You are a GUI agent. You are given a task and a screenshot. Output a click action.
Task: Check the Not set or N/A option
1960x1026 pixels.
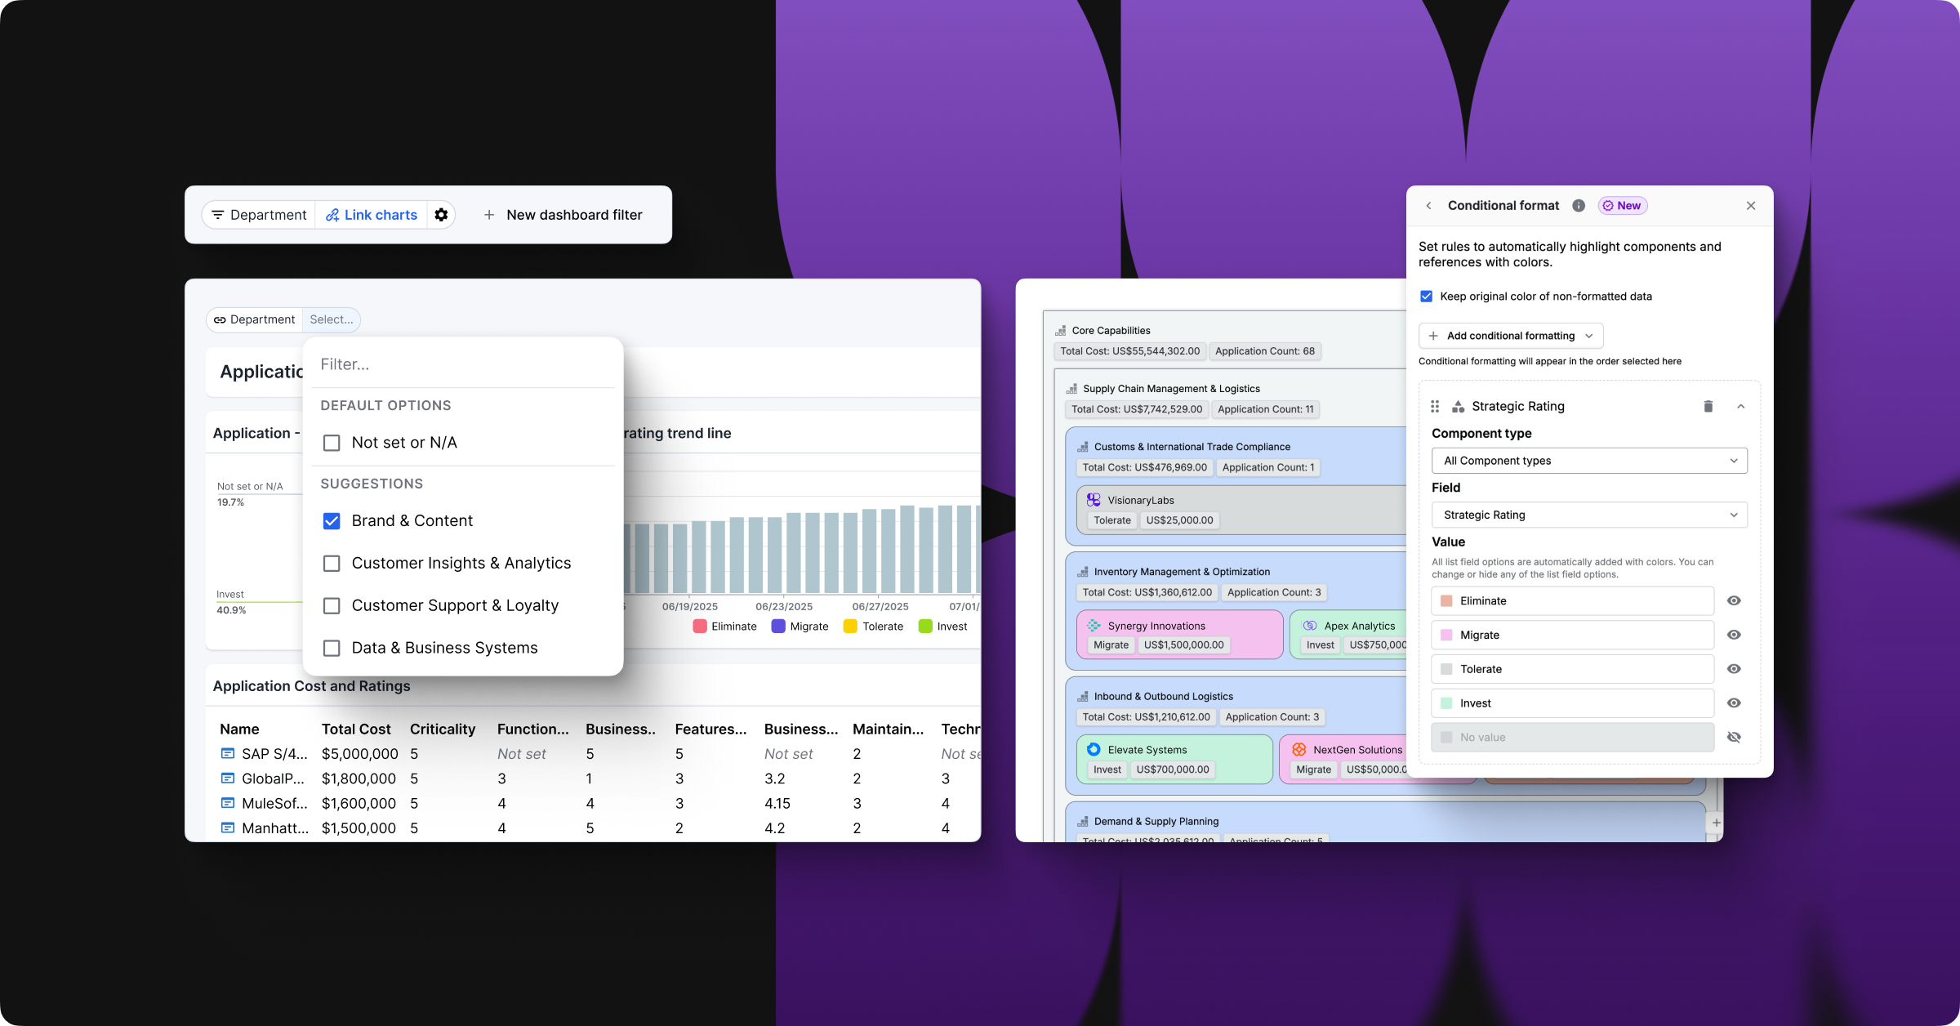click(332, 443)
